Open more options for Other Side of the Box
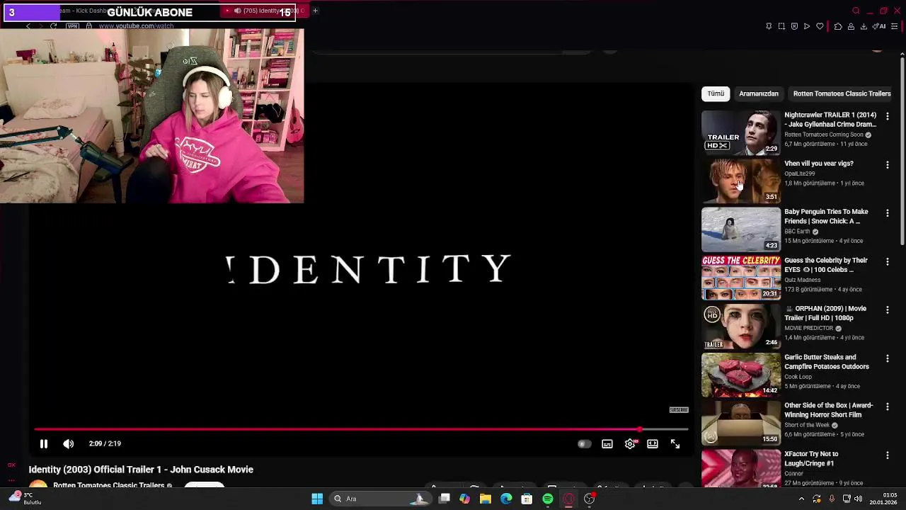Image resolution: width=906 pixels, height=510 pixels. tap(887, 407)
